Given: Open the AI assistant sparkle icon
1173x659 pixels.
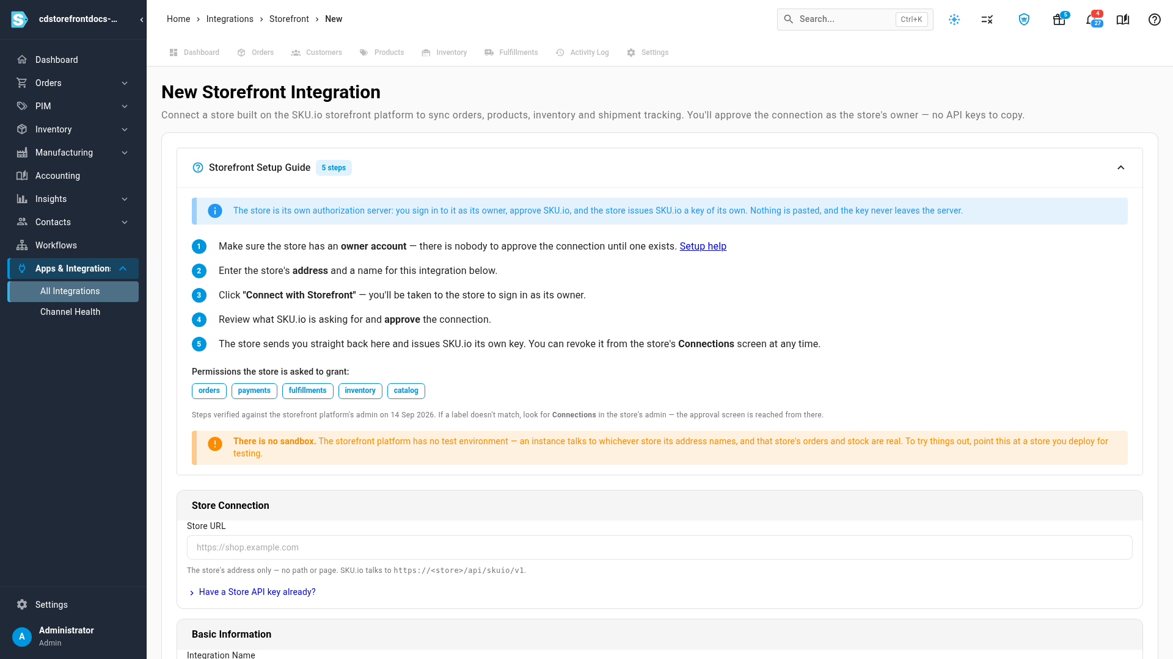Looking at the screenshot, I should pyautogui.click(x=954, y=20).
